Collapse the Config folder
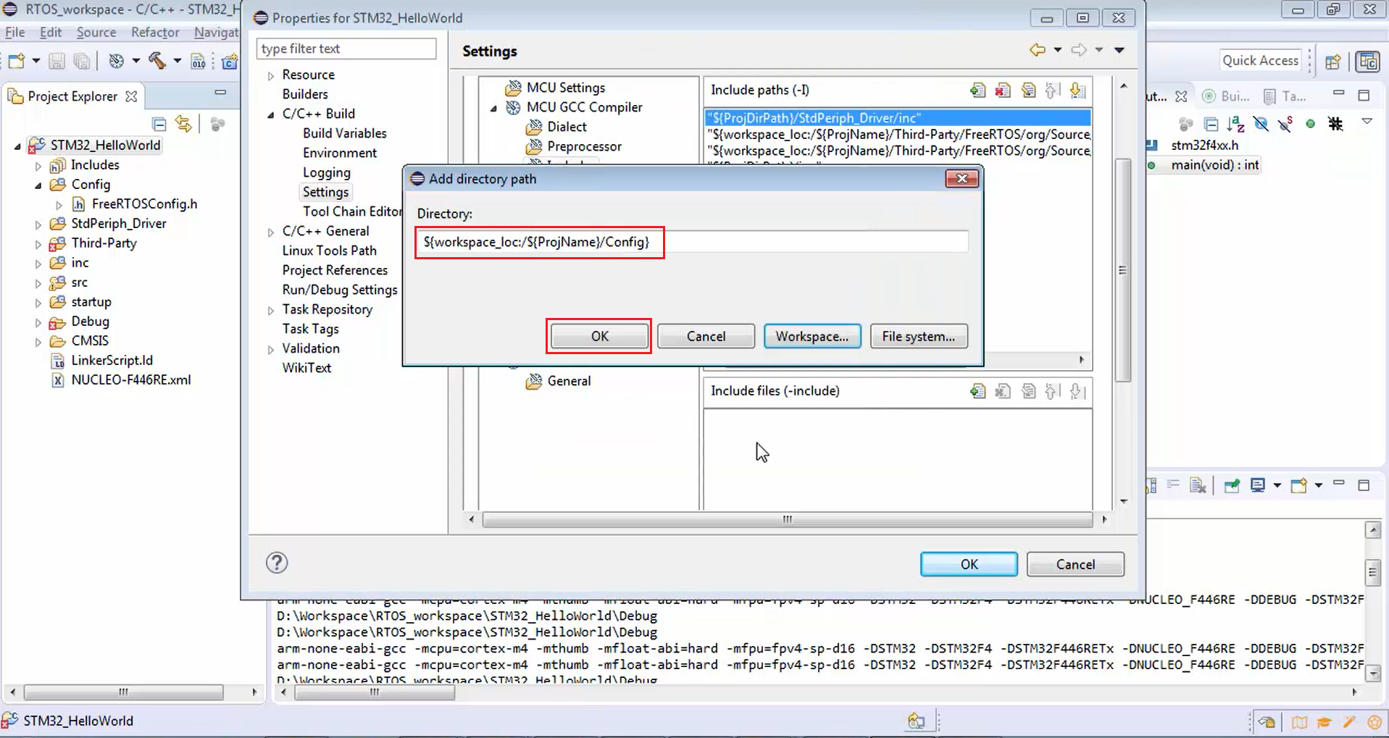Image resolution: width=1389 pixels, height=738 pixels. 38,185
